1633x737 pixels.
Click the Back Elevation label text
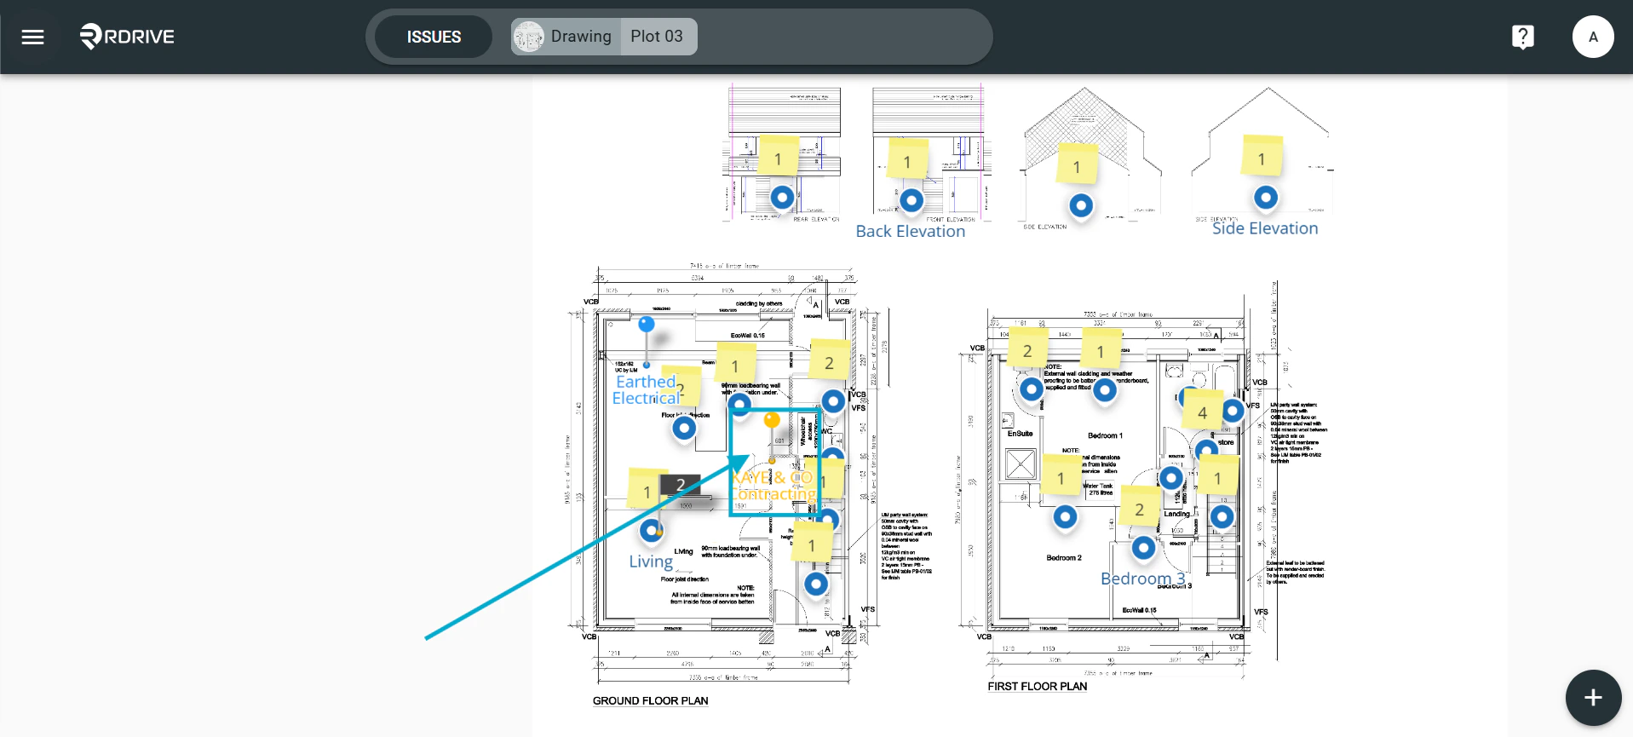(911, 231)
